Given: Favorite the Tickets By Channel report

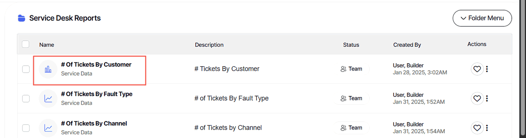Looking at the screenshot, I should (477, 128).
